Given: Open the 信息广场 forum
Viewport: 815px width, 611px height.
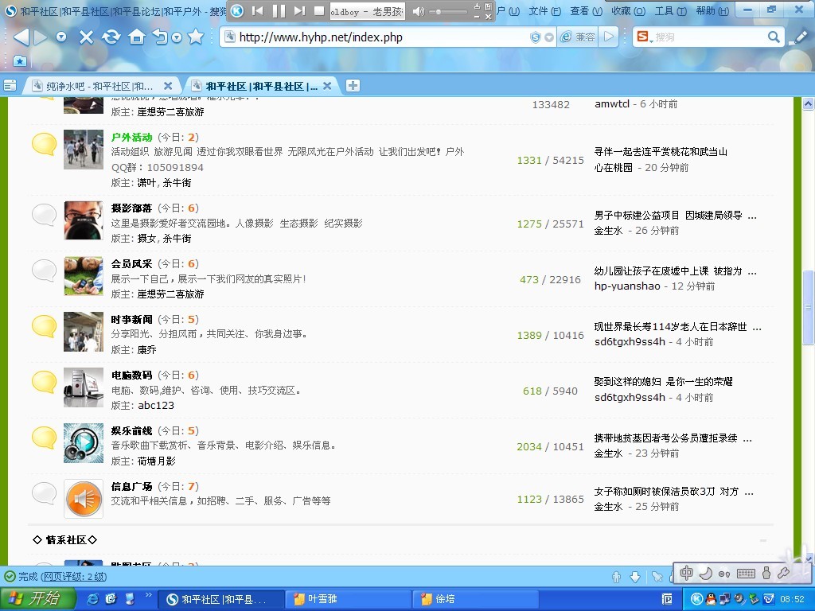Looking at the screenshot, I should (x=131, y=486).
